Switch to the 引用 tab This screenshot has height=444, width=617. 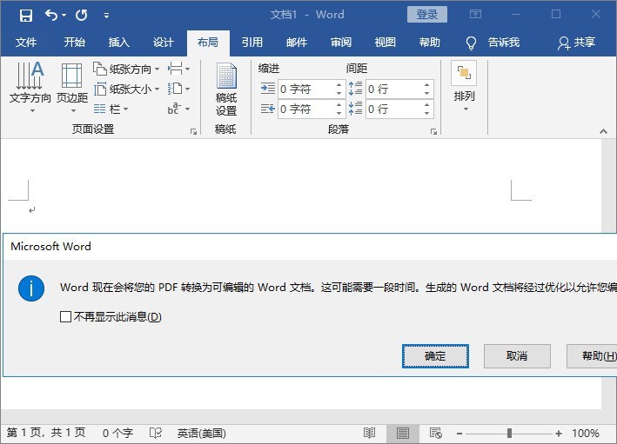252,42
